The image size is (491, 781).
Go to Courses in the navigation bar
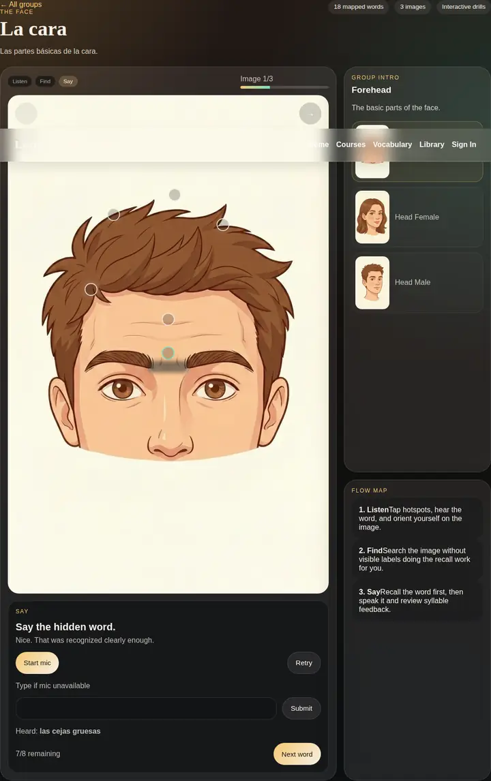tap(351, 144)
